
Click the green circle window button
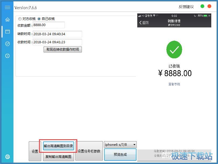[x=202, y=6]
